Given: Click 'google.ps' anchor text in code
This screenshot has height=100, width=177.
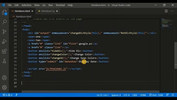Looking at the screenshot, I should point(85,44).
